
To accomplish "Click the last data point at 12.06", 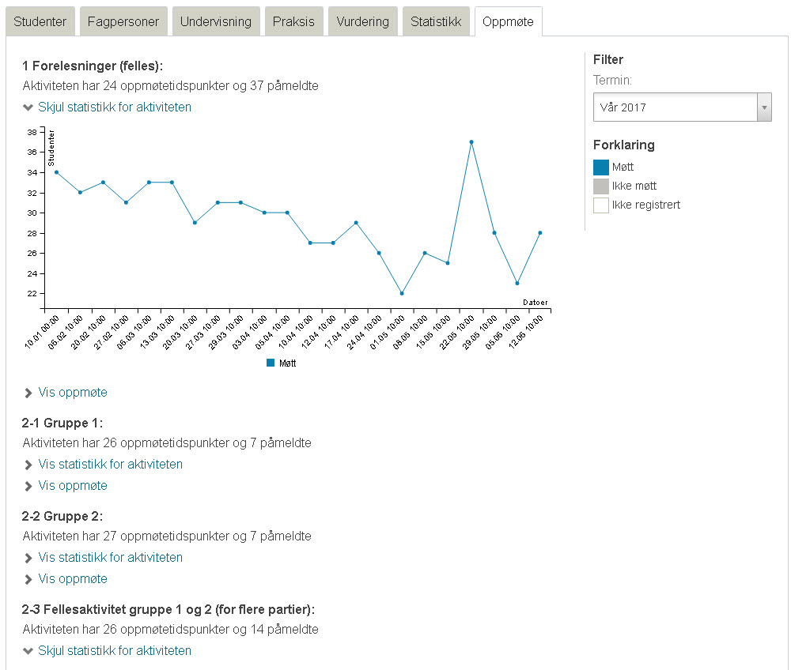I will pos(539,233).
